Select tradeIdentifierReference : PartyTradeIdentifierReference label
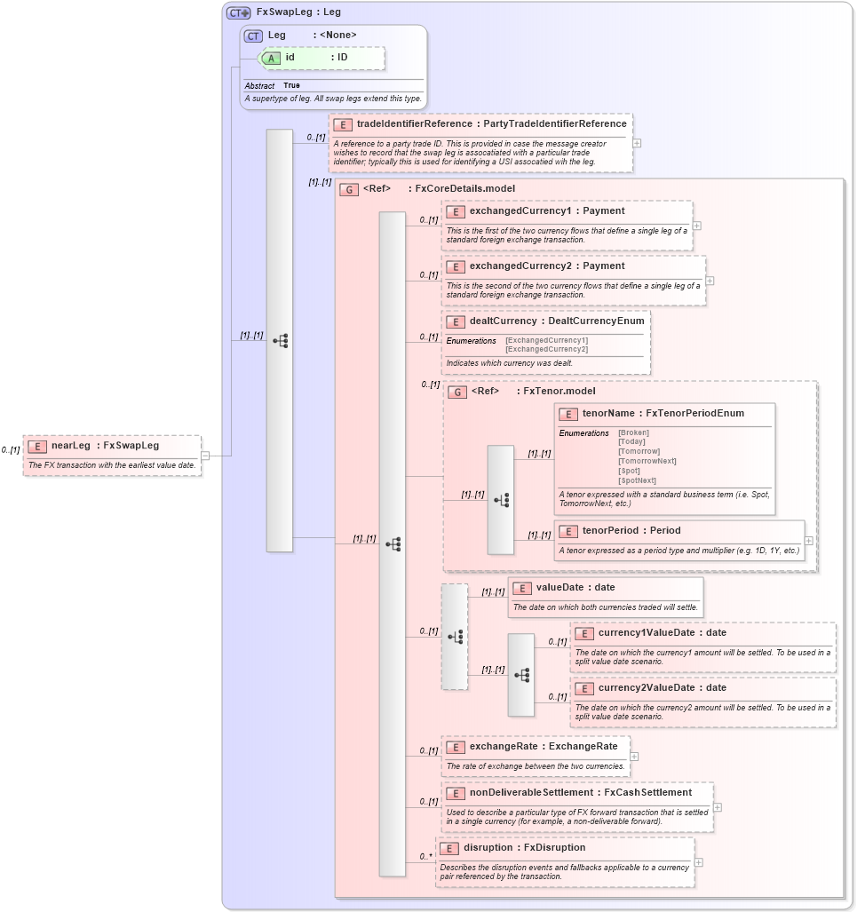 pyautogui.click(x=492, y=124)
